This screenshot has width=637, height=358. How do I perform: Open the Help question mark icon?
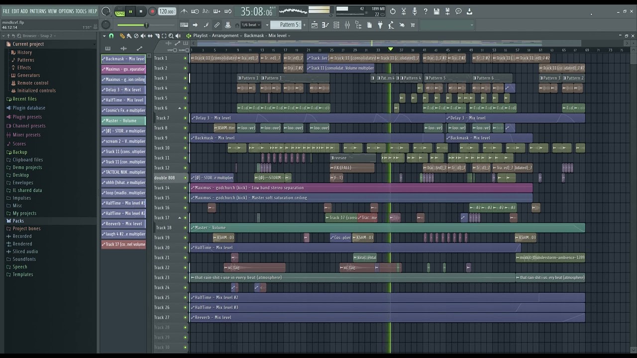(x=425, y=11)
